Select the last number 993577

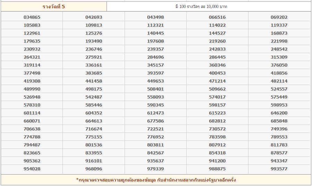click(279, 169)
